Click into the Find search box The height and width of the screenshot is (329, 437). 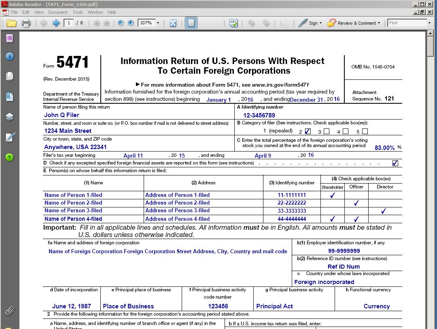(x=407, y=23)
